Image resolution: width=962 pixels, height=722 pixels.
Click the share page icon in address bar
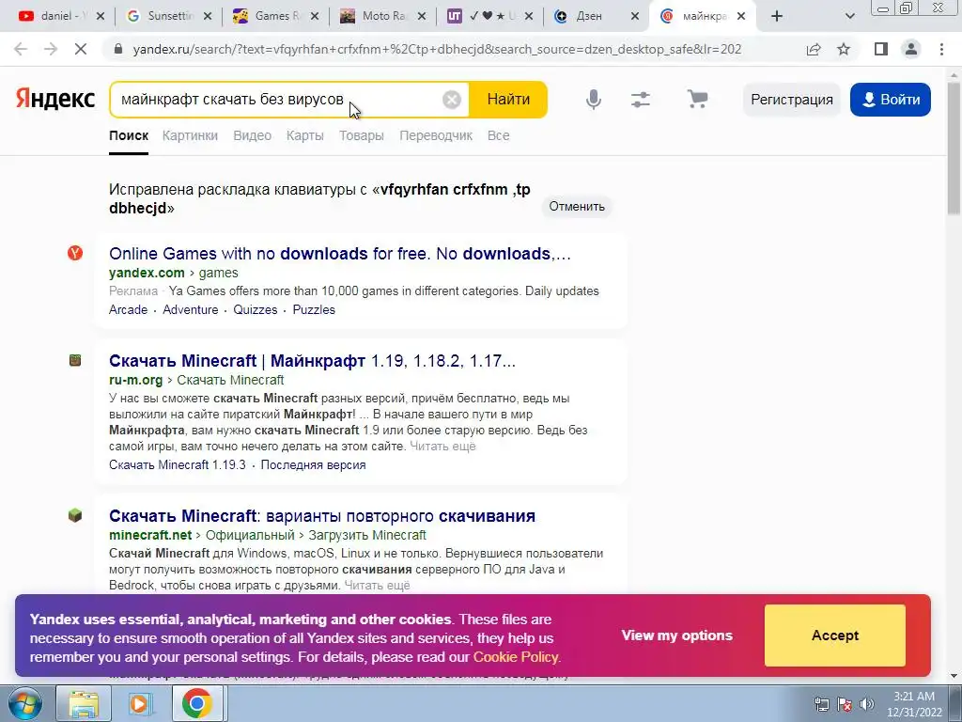[814, 49]
